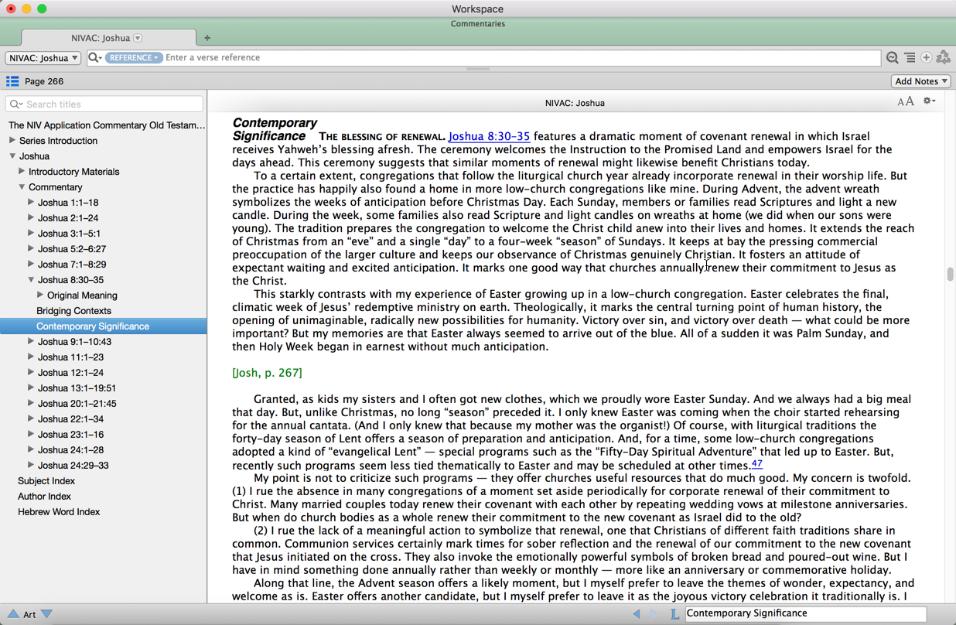Select Joshua 5:2–6:27 in the tree
This screenshot has width=956, height=625.
click(72, 249)
